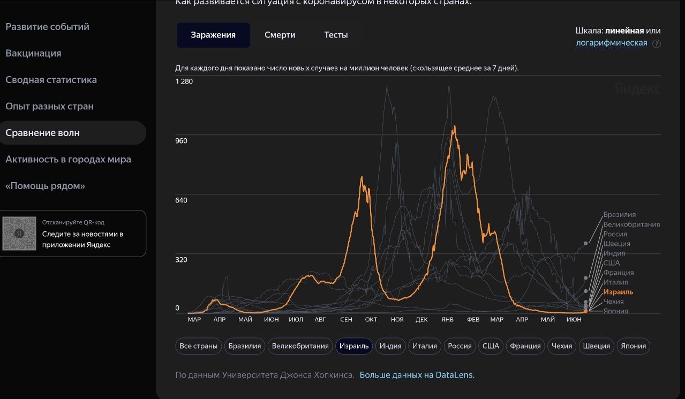This screenshot has height=399, width=685.
Task: Click the QR code image
Action: click(19, 234)
